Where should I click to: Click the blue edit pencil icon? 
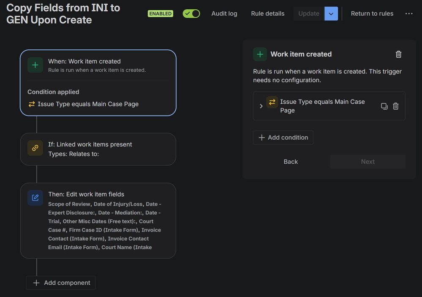(x=35, y=198)
